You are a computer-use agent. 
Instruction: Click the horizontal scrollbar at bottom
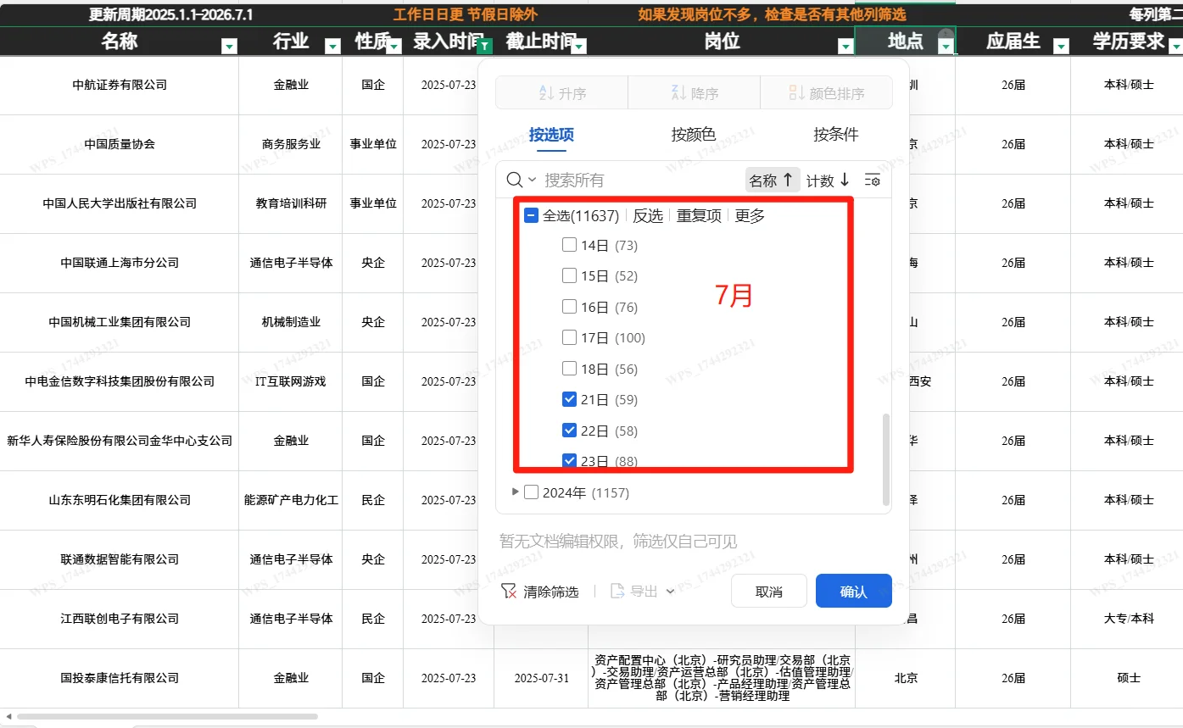coord(167,716)
